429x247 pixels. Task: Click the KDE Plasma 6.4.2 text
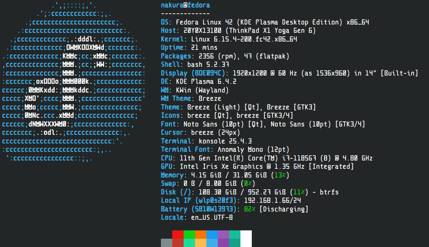[x=206, y=82]
